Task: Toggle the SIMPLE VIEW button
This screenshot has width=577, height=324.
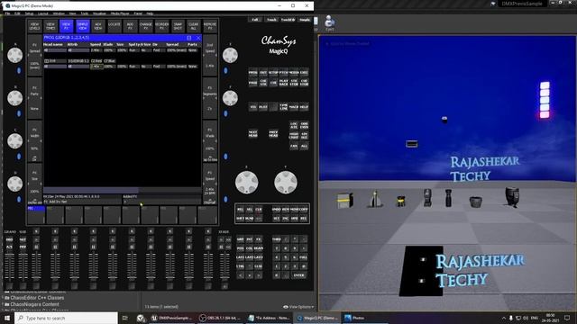Action: 82,26
